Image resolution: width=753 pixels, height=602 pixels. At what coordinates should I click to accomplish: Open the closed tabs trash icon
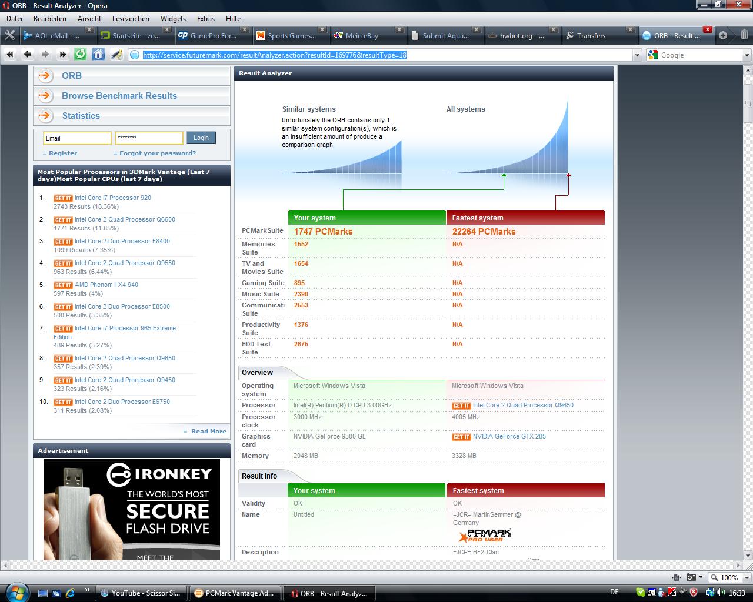[x=744, y=35]
